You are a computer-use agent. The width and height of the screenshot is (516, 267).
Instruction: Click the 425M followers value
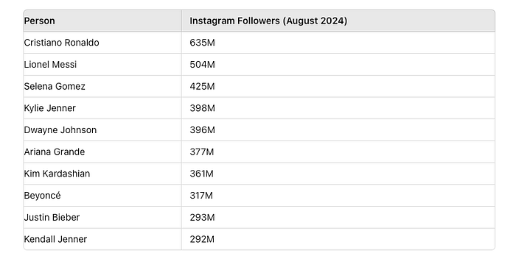202,86
